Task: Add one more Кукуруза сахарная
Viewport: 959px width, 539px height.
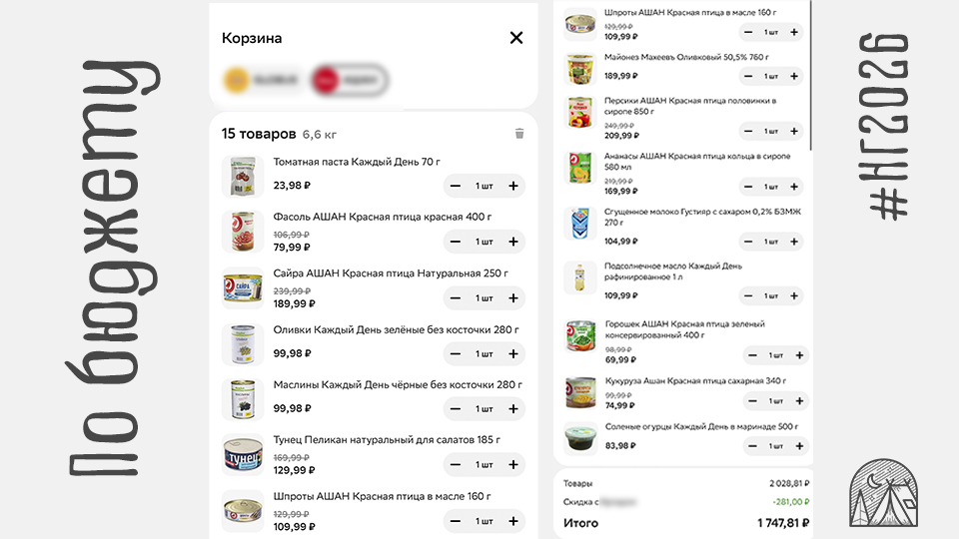Action: point(798,400)
